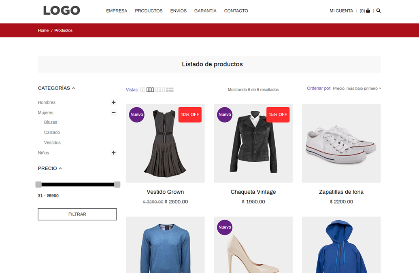Open the EMPRESA menu item
Viewport: 419px width, 273px height.
tap(117, 11)
